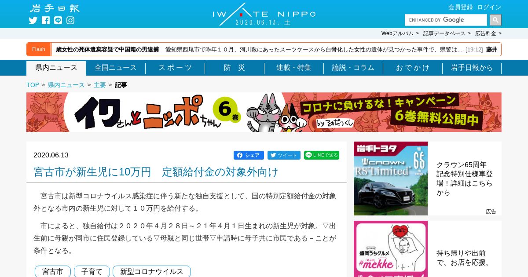Screen dimensions: 528x277
Task: Click the search magnifier button
Action: 495,20
